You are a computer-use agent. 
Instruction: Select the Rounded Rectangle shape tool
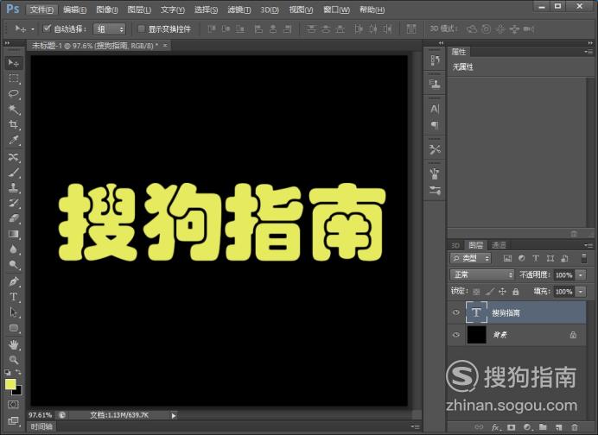point(14,328)
